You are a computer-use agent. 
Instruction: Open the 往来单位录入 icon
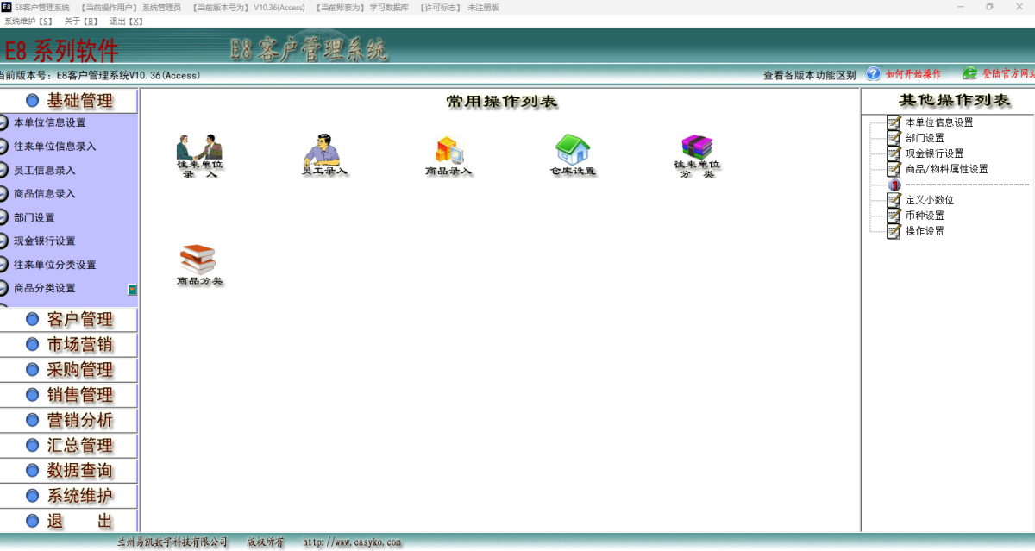tap(198, 151)
